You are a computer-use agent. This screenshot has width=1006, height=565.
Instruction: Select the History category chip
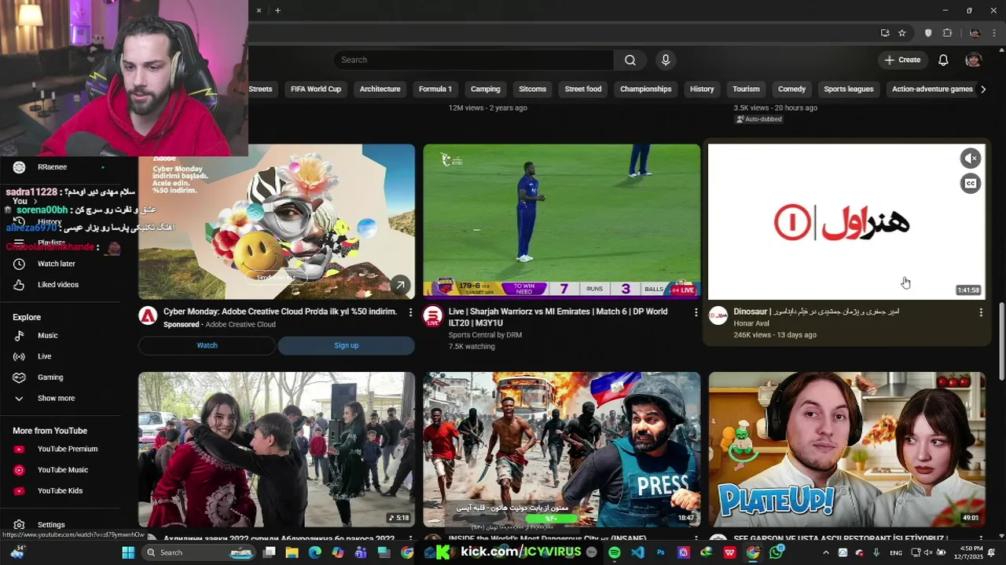pyautogui.click(x=702, y=89)
